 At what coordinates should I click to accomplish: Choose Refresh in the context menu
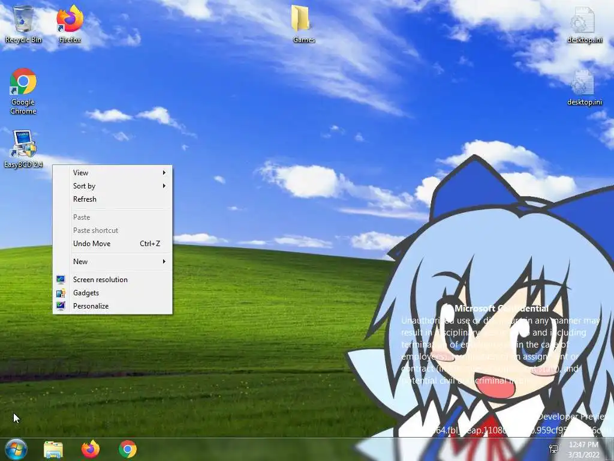(112, 199)
